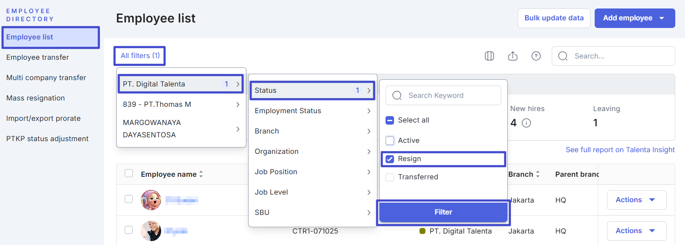
Task: Check the Active status checkbox
Action: pyautogui.click(x=390, y=140)
